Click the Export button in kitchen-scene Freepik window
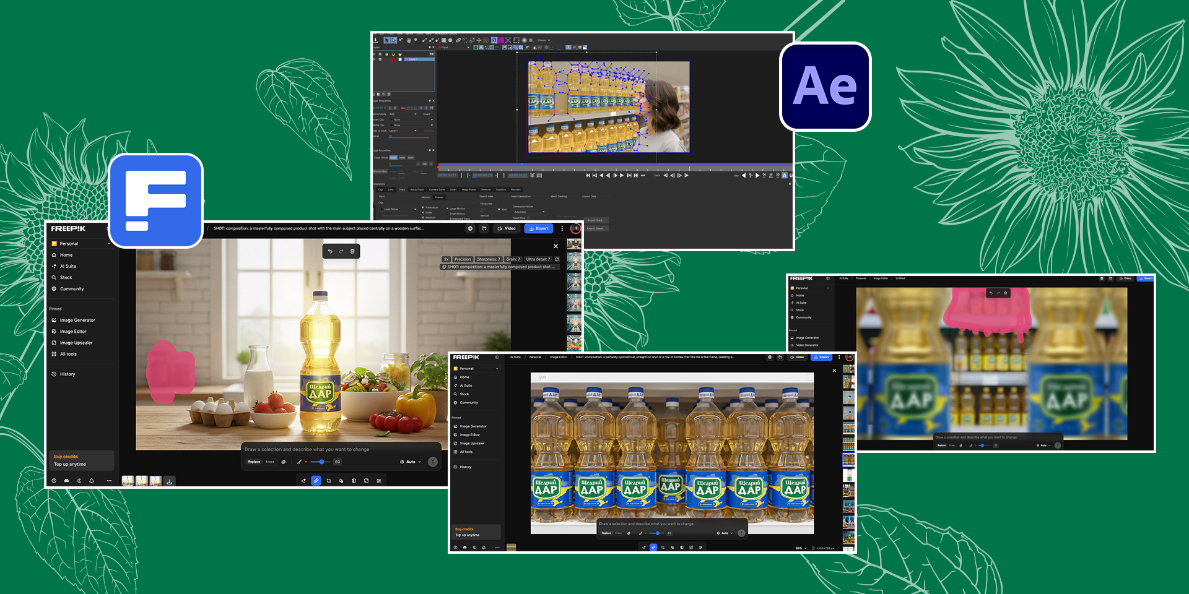The width and height of the screenshot is (1189, 594). (x=539, y=228)
